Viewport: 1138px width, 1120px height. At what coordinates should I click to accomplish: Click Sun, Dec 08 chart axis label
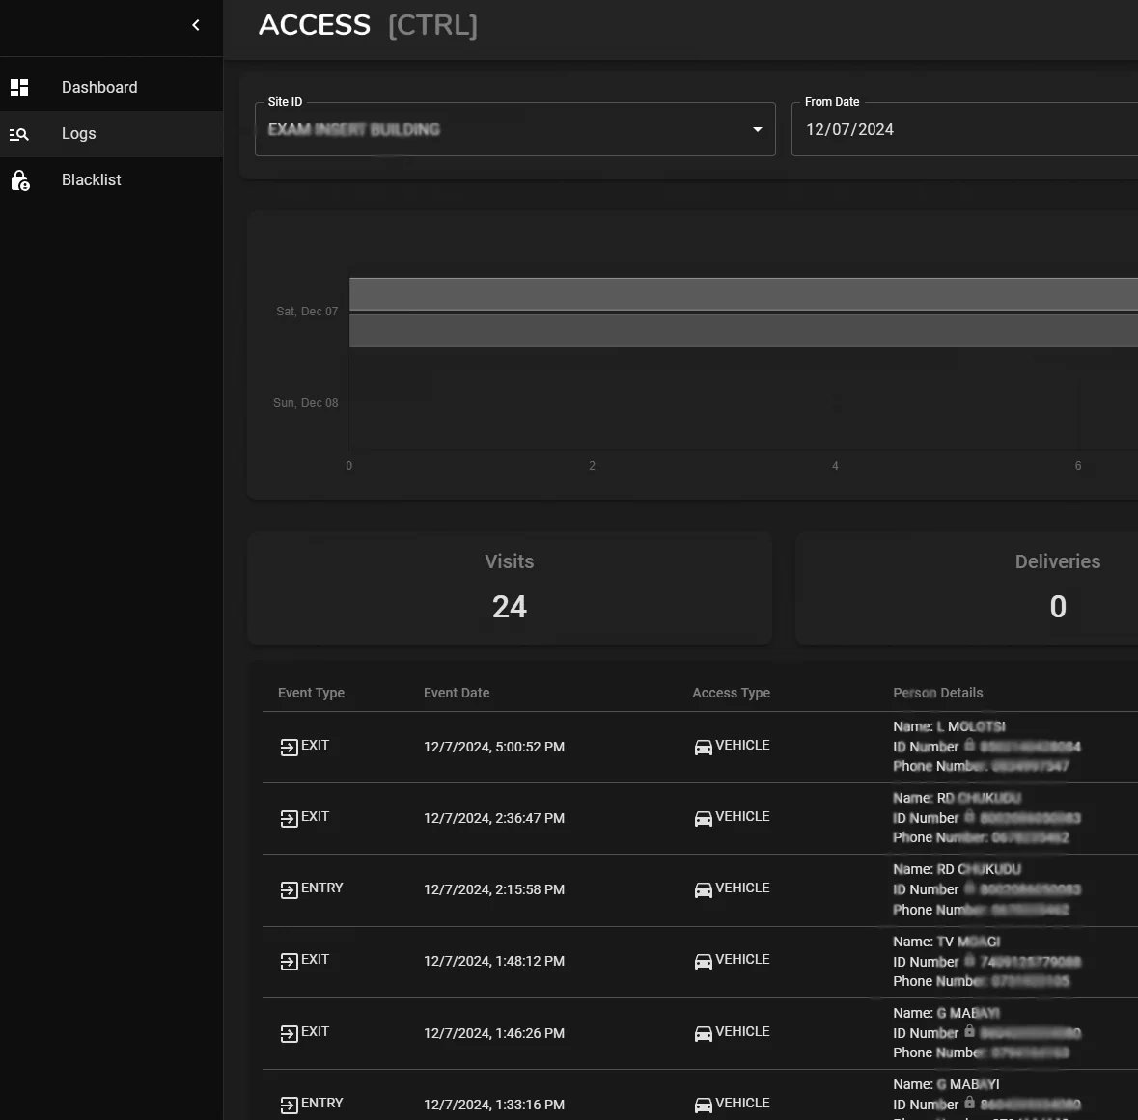[x=306, y=403]
